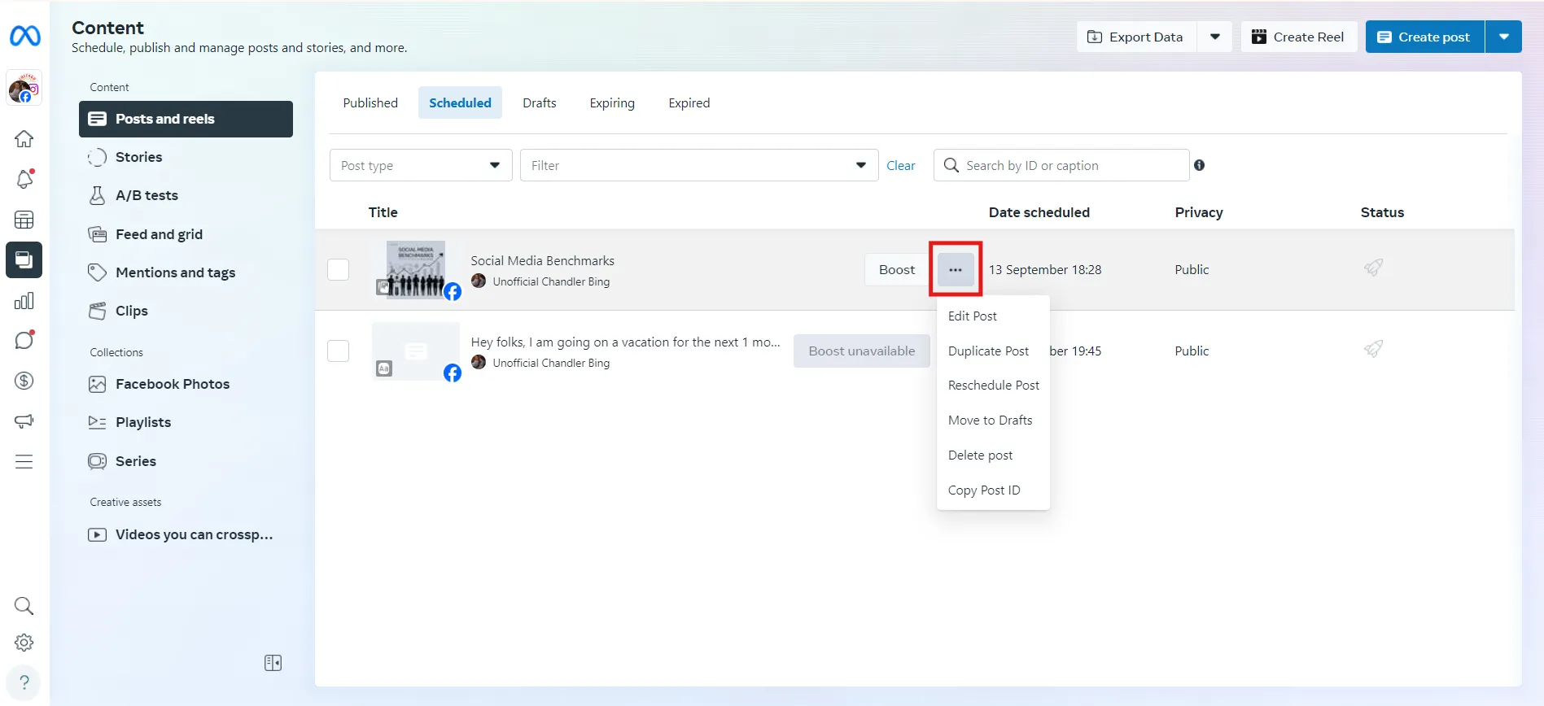
Task: Open the Filter dropdown
Action: pos(698,165)
